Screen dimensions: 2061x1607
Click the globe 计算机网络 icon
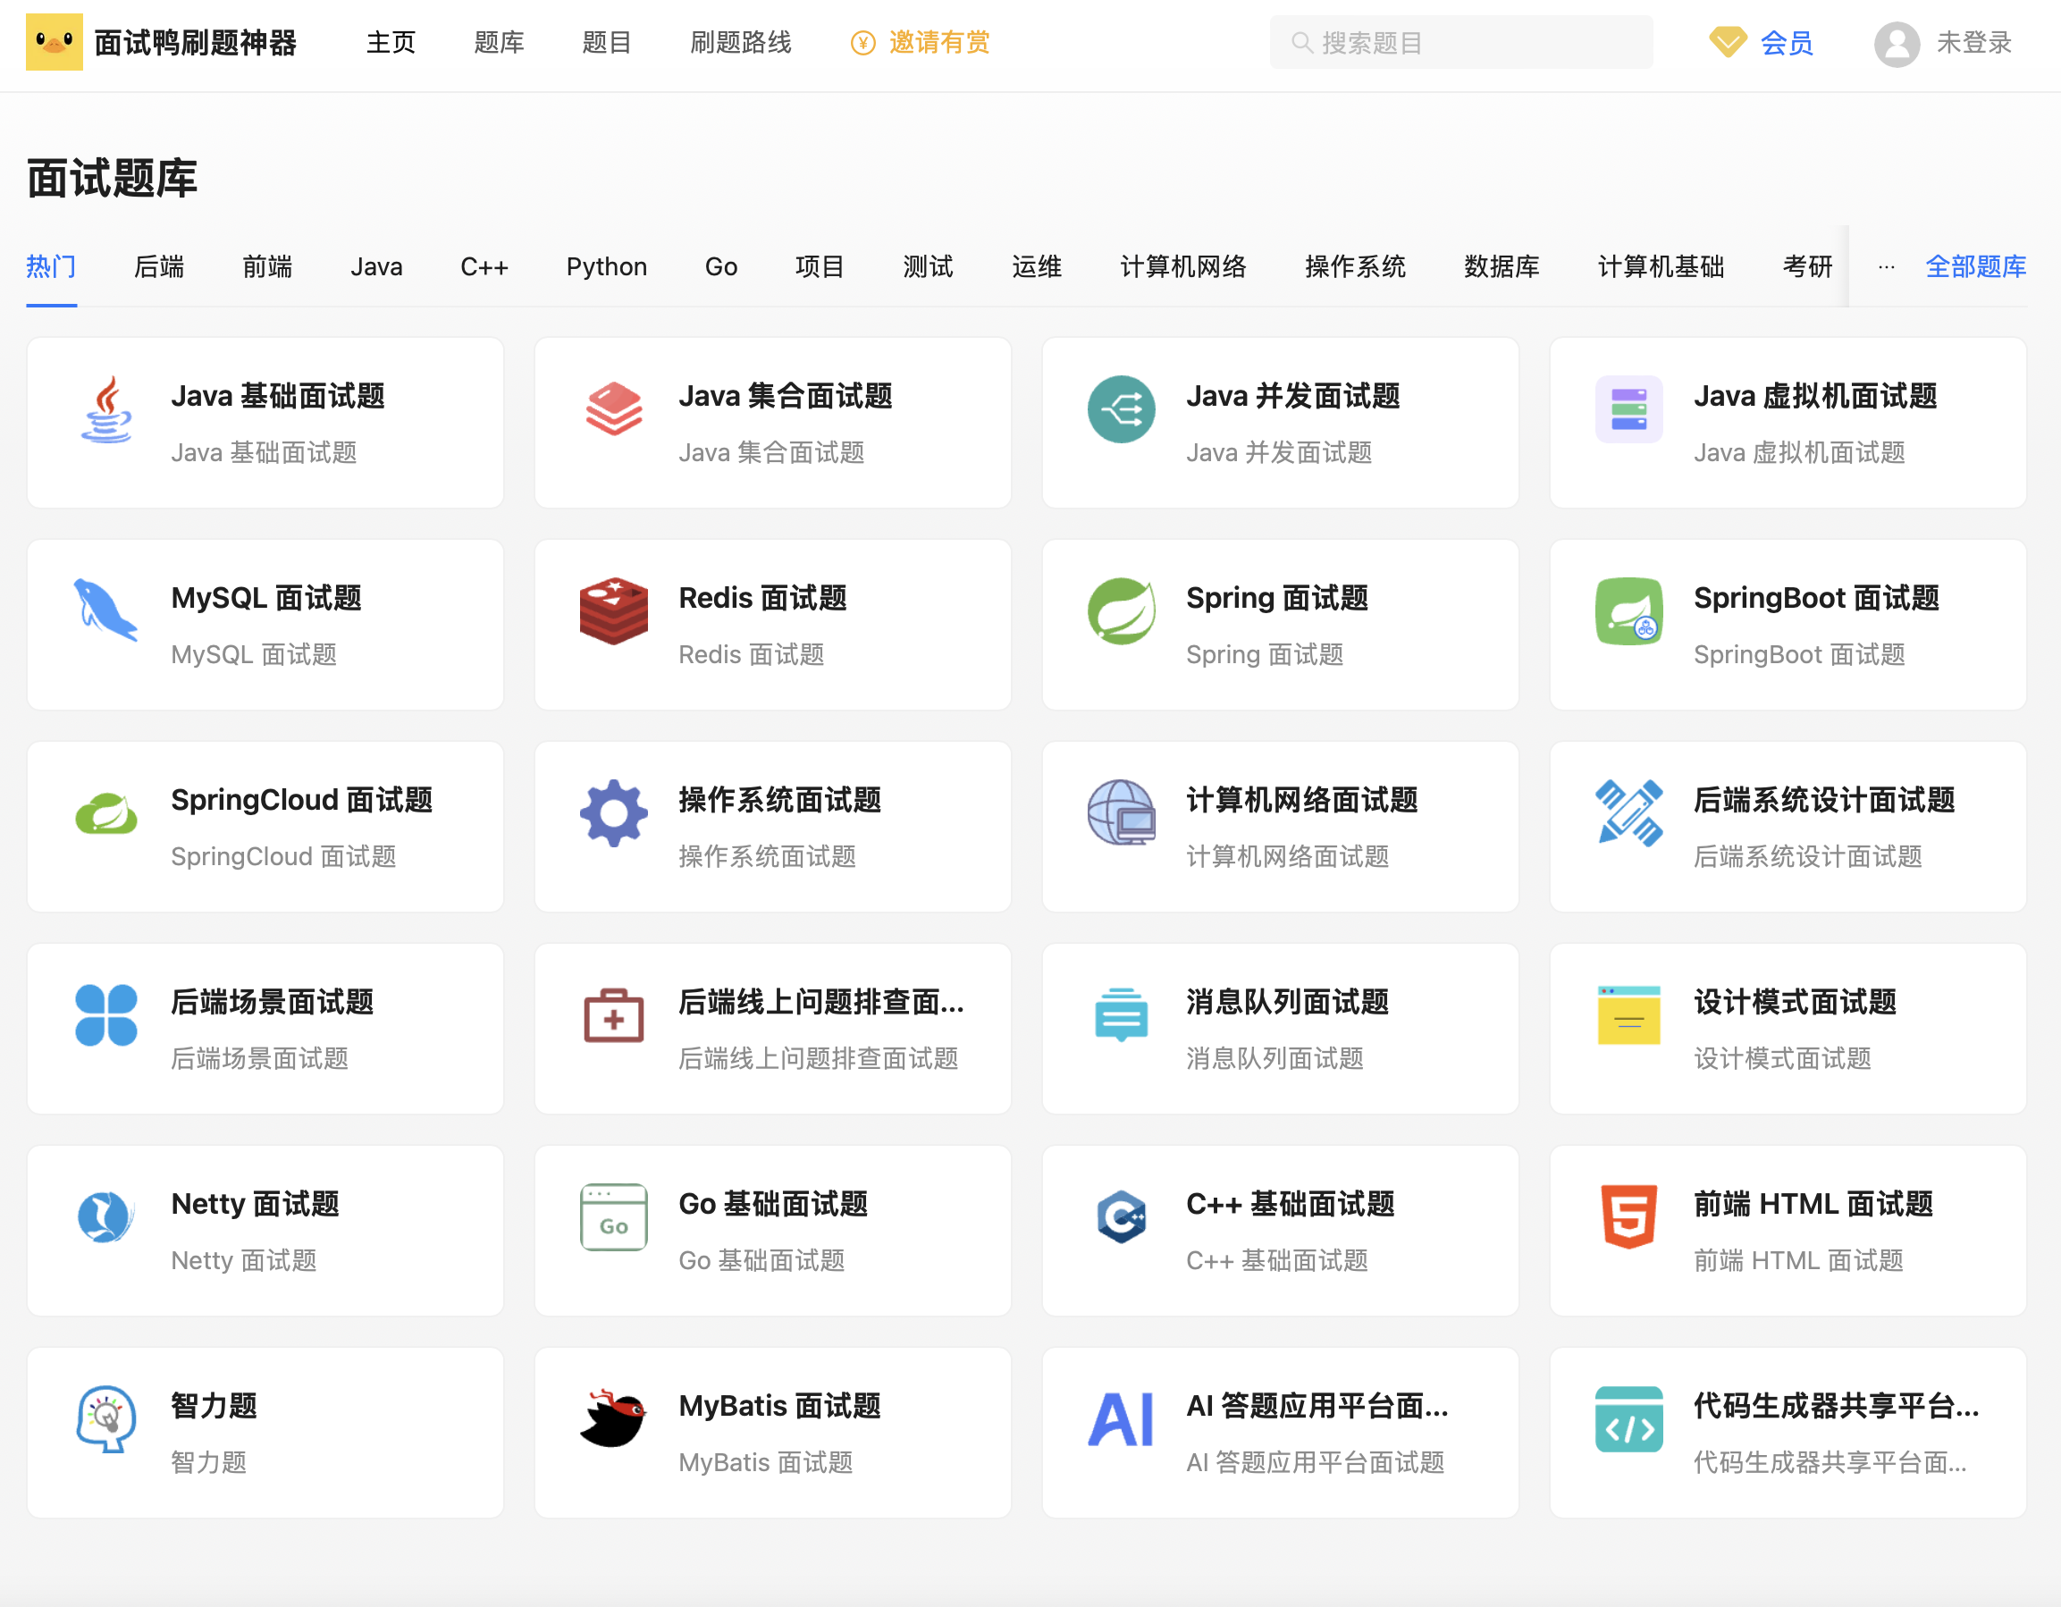pyautogui.click(x=1121, y=813)
